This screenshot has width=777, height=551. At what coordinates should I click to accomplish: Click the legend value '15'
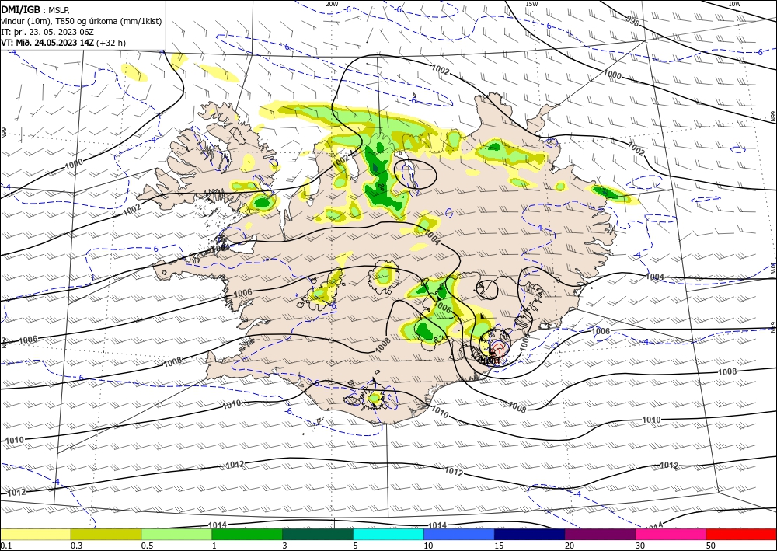[x=499, y=546]
